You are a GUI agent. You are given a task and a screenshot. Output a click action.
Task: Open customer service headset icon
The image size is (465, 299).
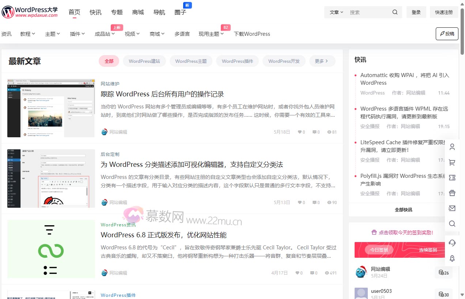pyautogui.click(x=452, y=242)
